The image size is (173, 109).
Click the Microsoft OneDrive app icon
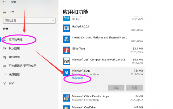pos(67,107)
